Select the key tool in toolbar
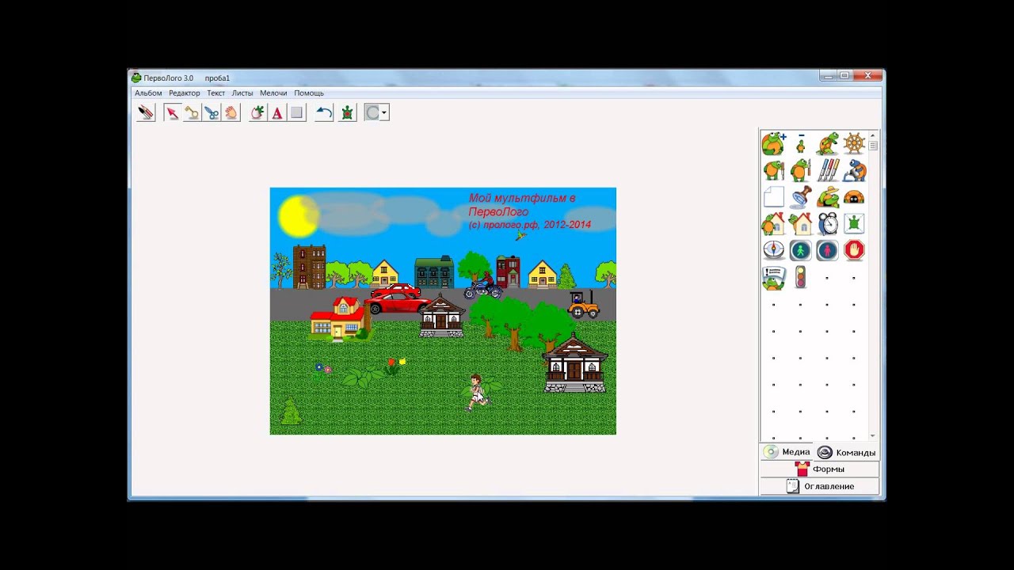Image resolution: width=1014 pixels, height=570 pixels. (192, 112)
